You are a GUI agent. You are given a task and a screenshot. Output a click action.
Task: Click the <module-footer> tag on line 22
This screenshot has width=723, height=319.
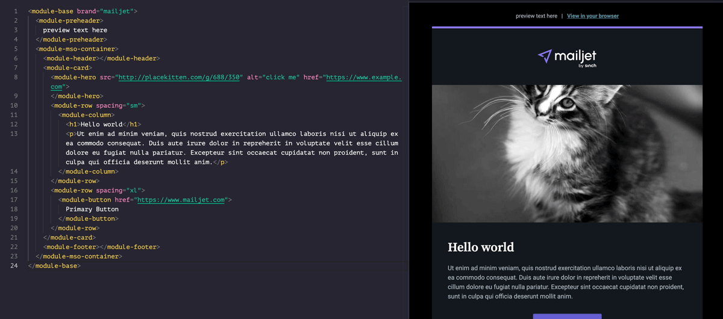(x=71, y=247)
